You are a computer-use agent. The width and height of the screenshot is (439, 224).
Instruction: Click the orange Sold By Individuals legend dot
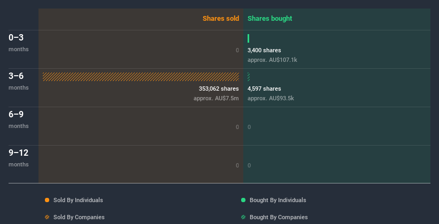[x=47, y=200]
